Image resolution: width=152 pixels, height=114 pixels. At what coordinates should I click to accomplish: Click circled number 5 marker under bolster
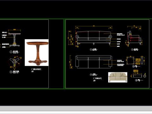click(136, 80)
